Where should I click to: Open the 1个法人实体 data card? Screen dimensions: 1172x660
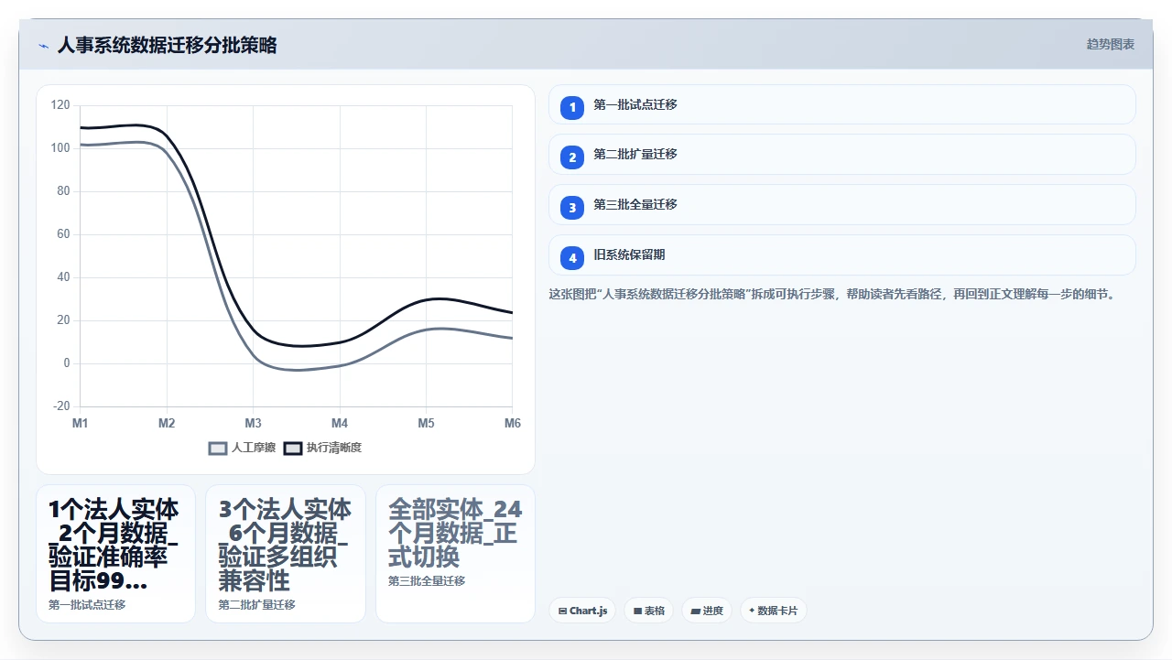[116, 554]
